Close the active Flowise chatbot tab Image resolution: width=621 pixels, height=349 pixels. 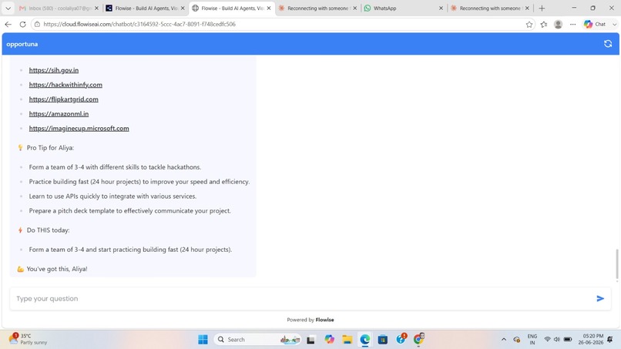[x=269, y=8]
